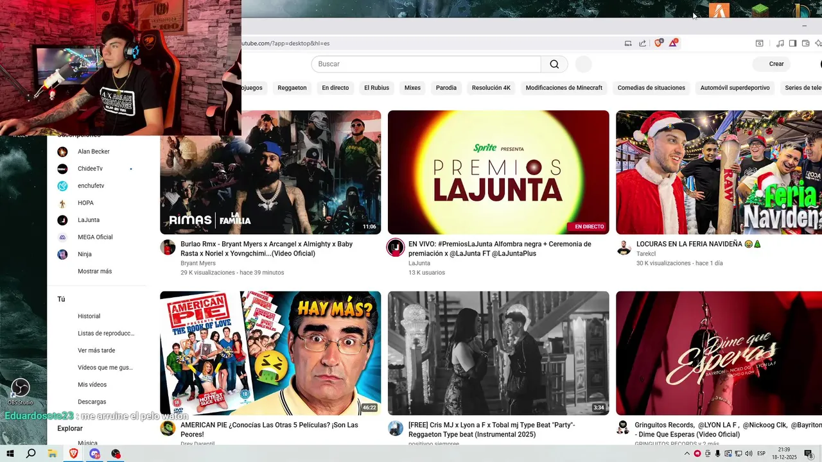822x462 pixels.
Task: Open the volume speaker tray icon
Action: click(749, 454)
